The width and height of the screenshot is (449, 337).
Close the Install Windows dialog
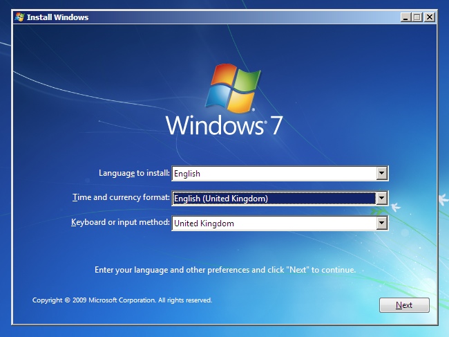click(430, 17)
